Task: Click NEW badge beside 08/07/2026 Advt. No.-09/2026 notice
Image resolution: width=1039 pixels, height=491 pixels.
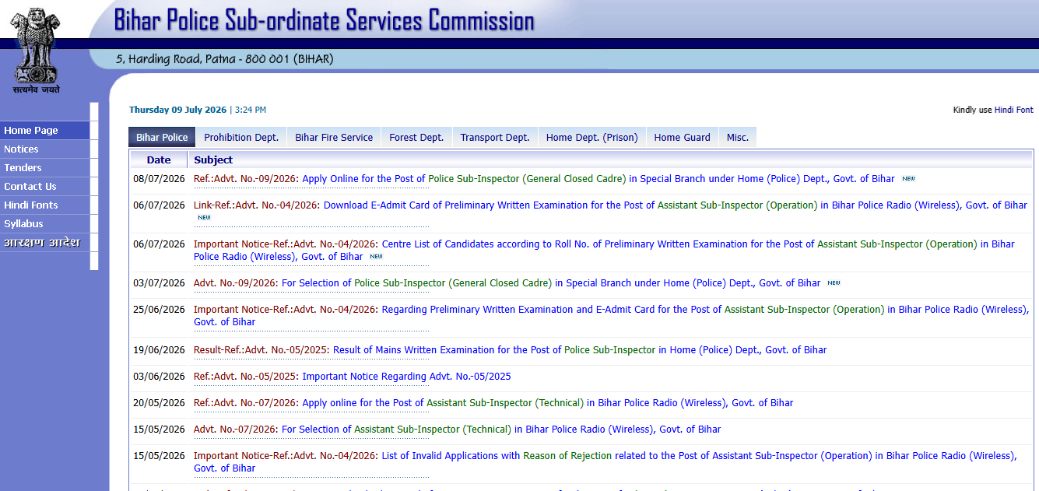Action: tap(908, 179)
